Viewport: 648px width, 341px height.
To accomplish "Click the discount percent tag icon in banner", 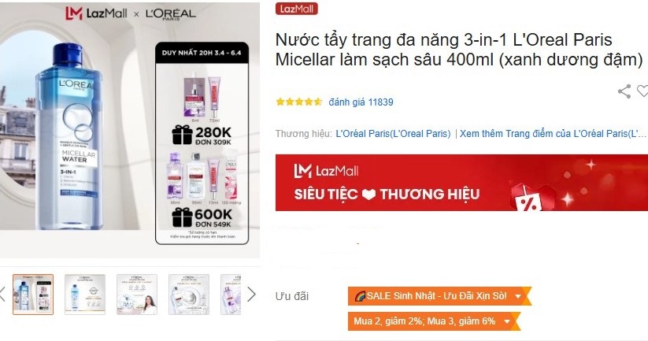I will click(528, 198).
